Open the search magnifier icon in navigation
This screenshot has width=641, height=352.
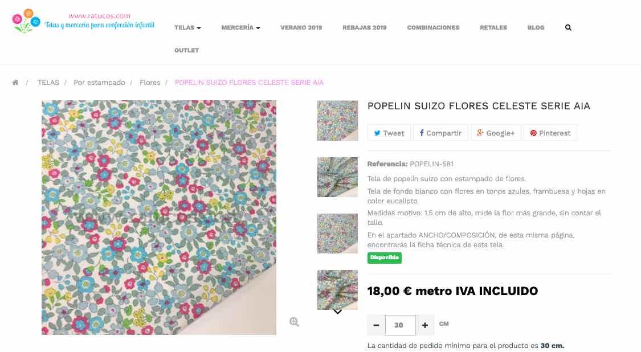568,27
